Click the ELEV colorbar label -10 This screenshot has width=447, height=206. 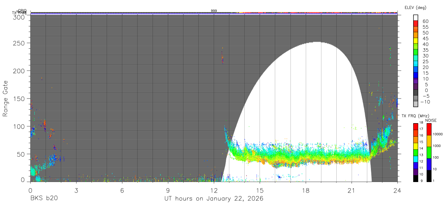click(426, 102)
